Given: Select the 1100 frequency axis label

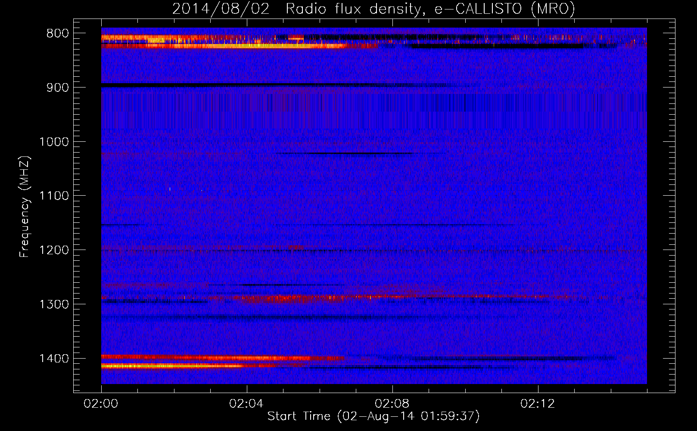Looking at the screenshot, I should coord(54,196).
